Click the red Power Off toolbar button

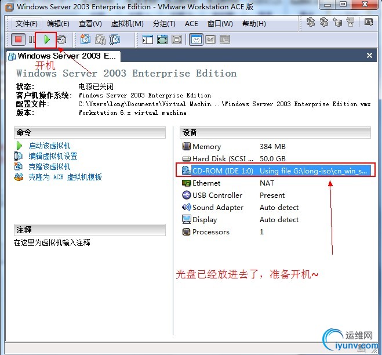pyautogui.click(x=19, y=39)
